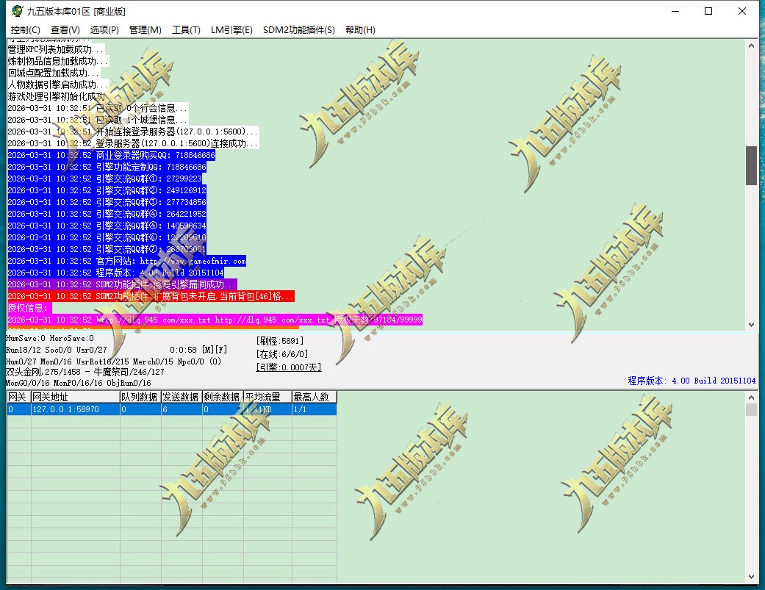Click the 回城点配置加载成功 log line

[x=54, y=73]
